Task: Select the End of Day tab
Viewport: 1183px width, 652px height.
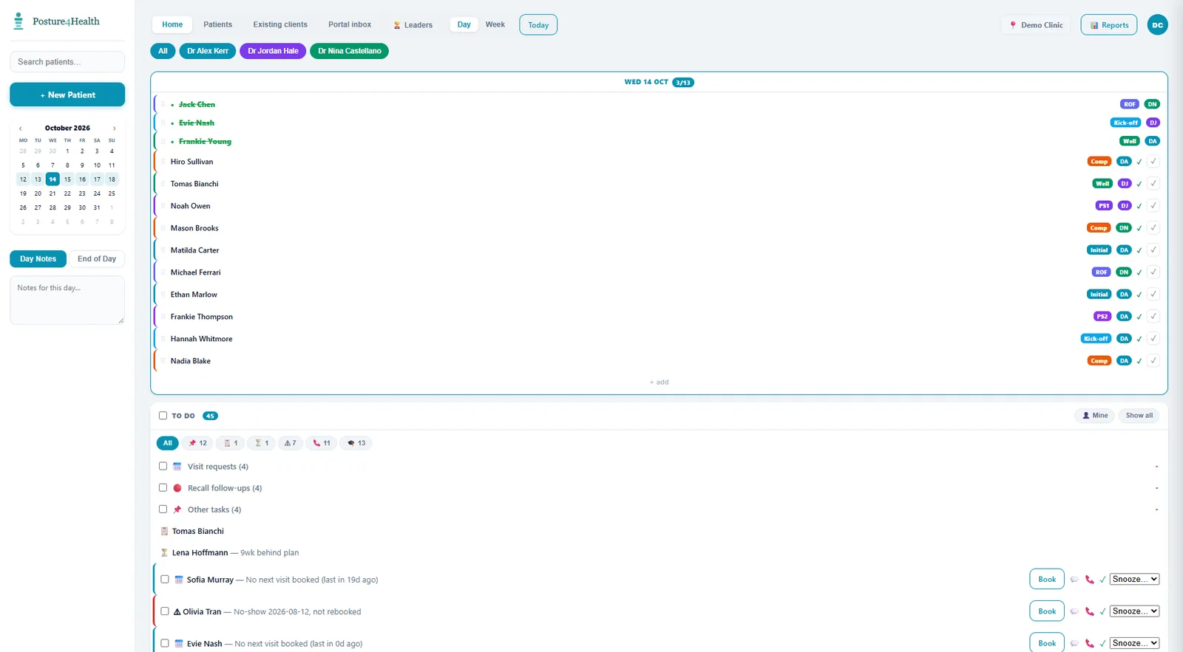Action: pyautogui.click(x=97, y=259)
